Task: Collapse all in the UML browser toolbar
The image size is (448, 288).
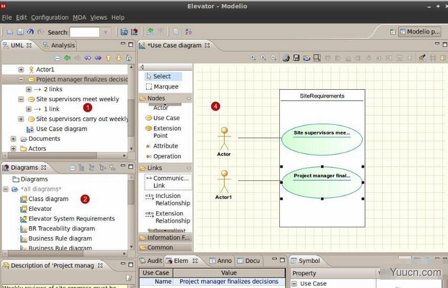Action: 58,58
